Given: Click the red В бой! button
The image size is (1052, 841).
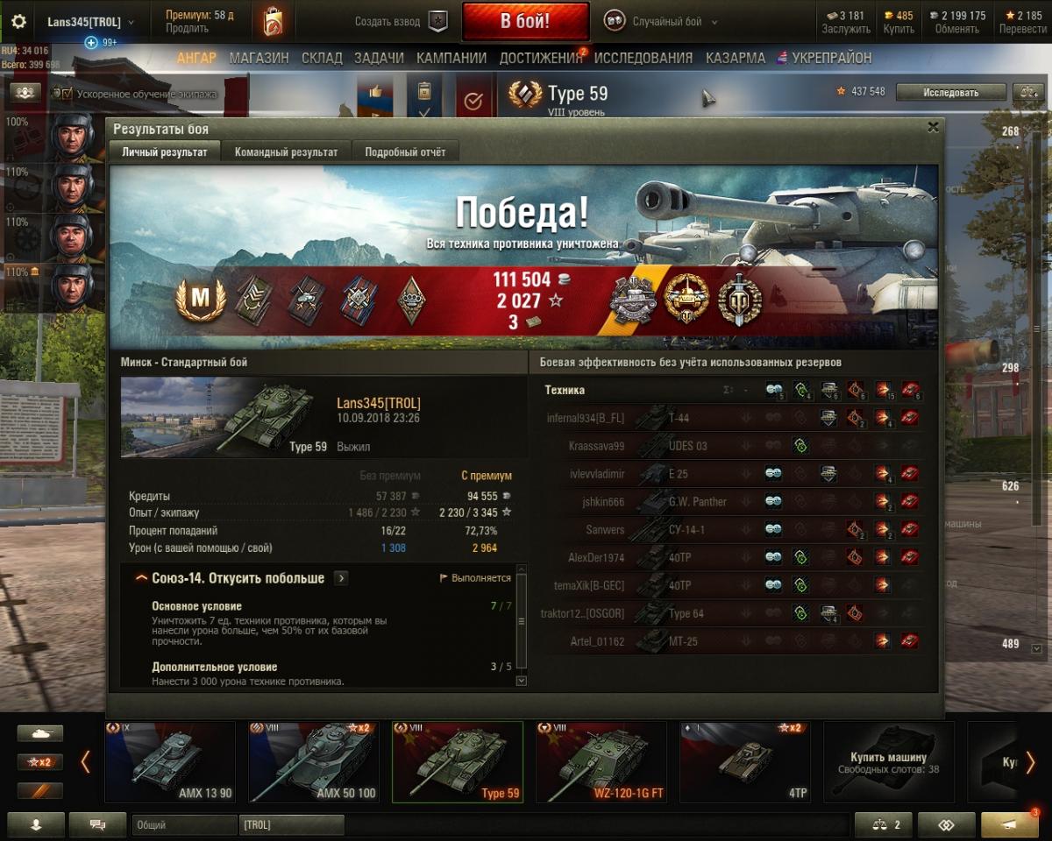Looking at the screenshot, I should [x=525, y=22].
